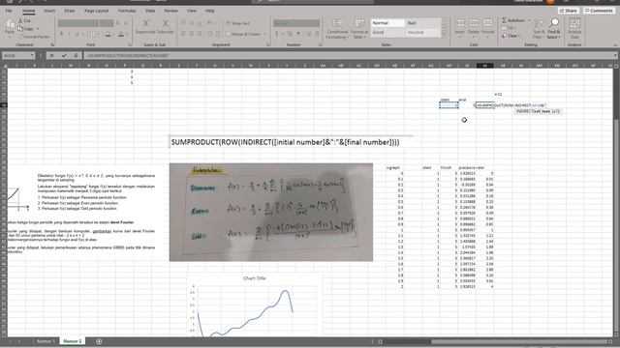The width and height of the screenshot is (620, 348).
Task: Decrease font size with the smaller A
Action: (x=126, y=23)
